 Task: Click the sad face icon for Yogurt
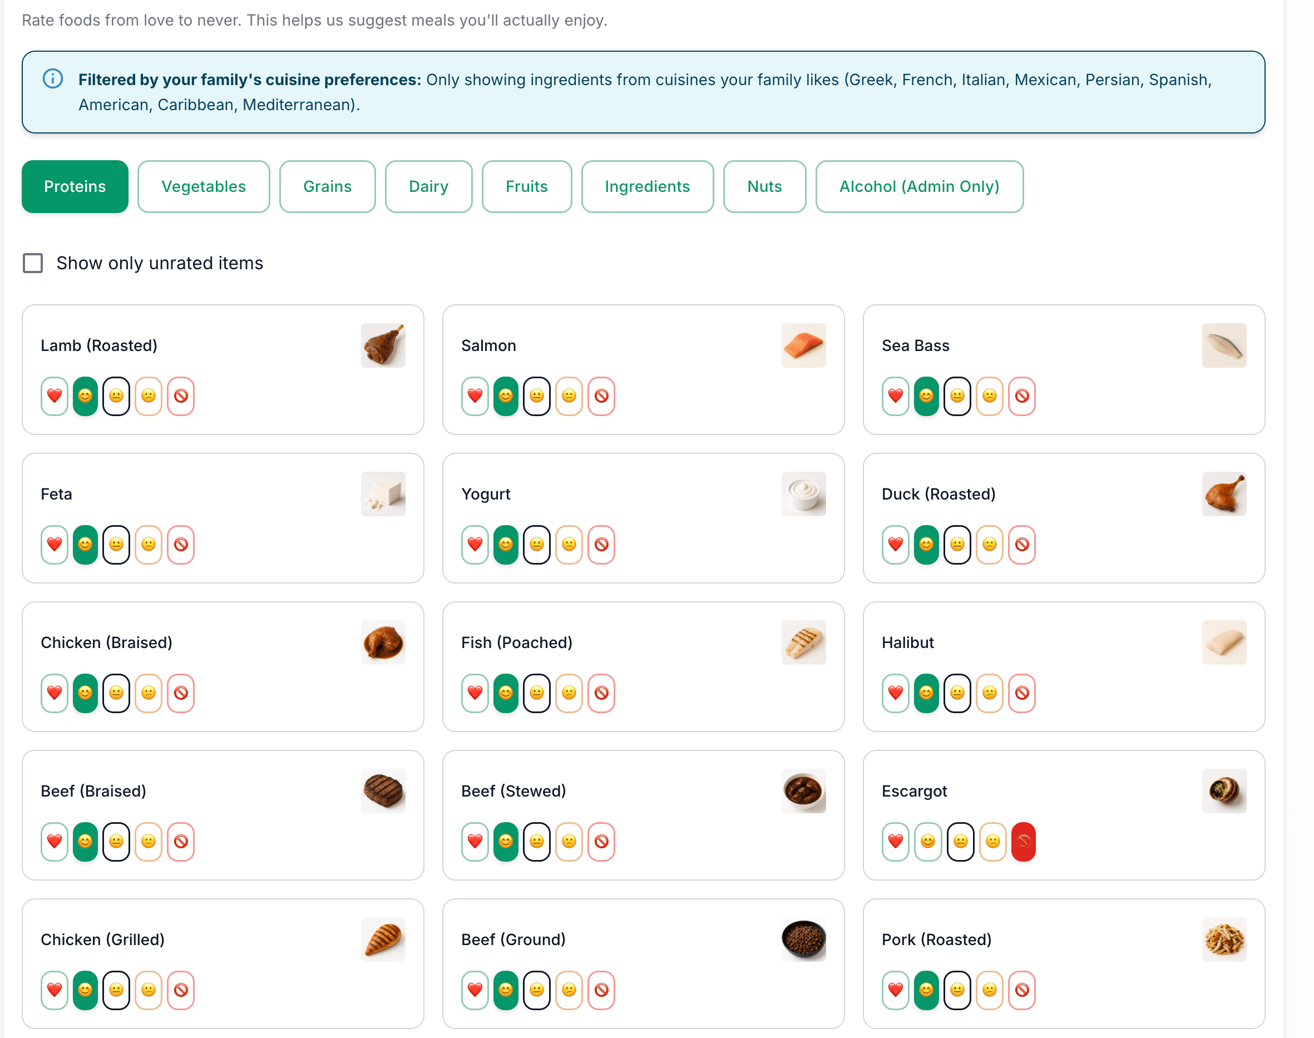pos(570,545)
